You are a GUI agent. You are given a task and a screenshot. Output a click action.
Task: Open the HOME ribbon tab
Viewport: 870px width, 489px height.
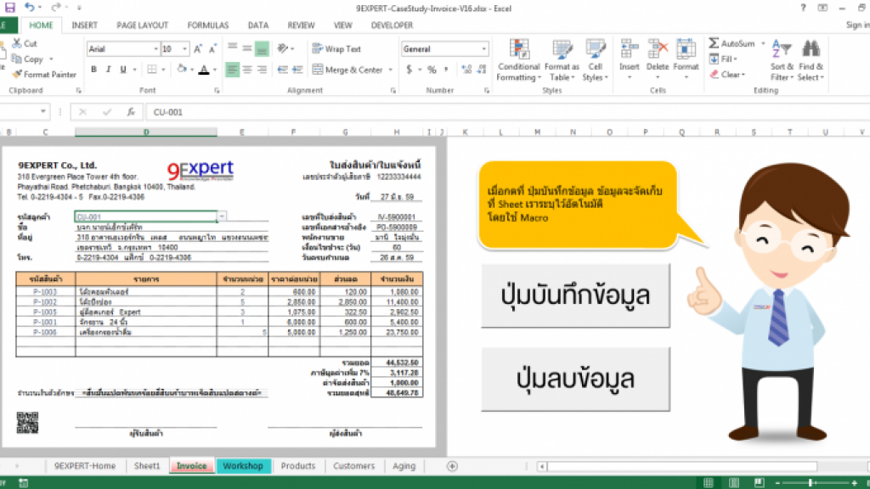(41, 25)
